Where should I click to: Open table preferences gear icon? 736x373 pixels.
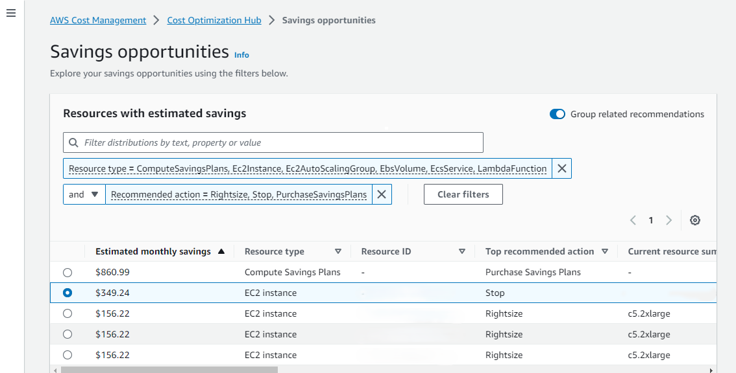point(695,220)
